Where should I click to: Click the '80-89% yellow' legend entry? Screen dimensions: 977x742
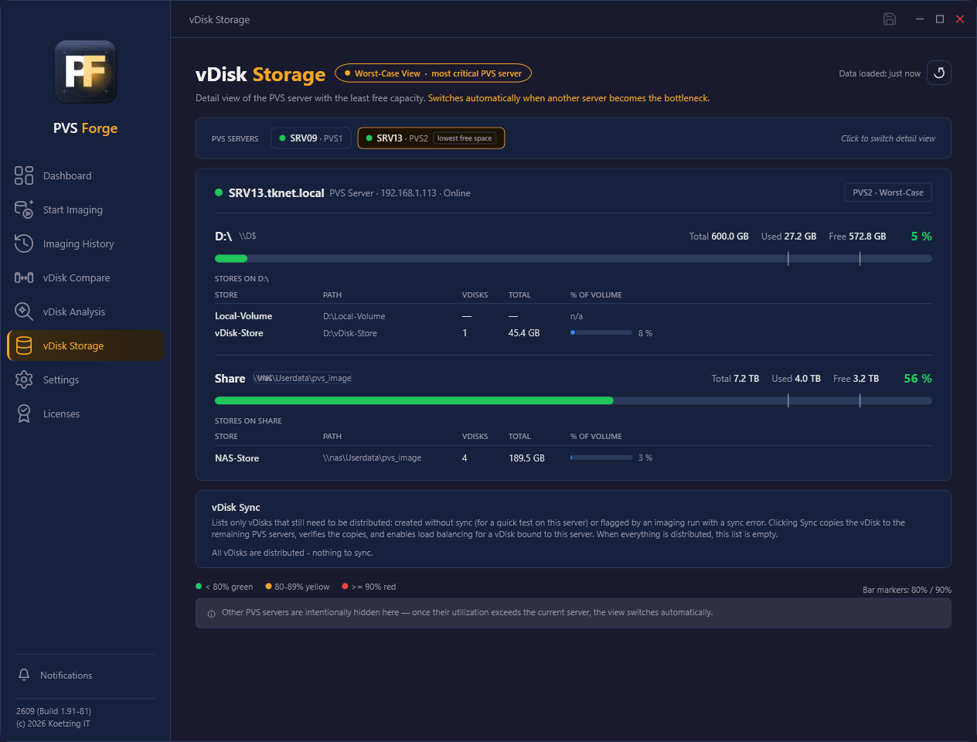(297, 587)
